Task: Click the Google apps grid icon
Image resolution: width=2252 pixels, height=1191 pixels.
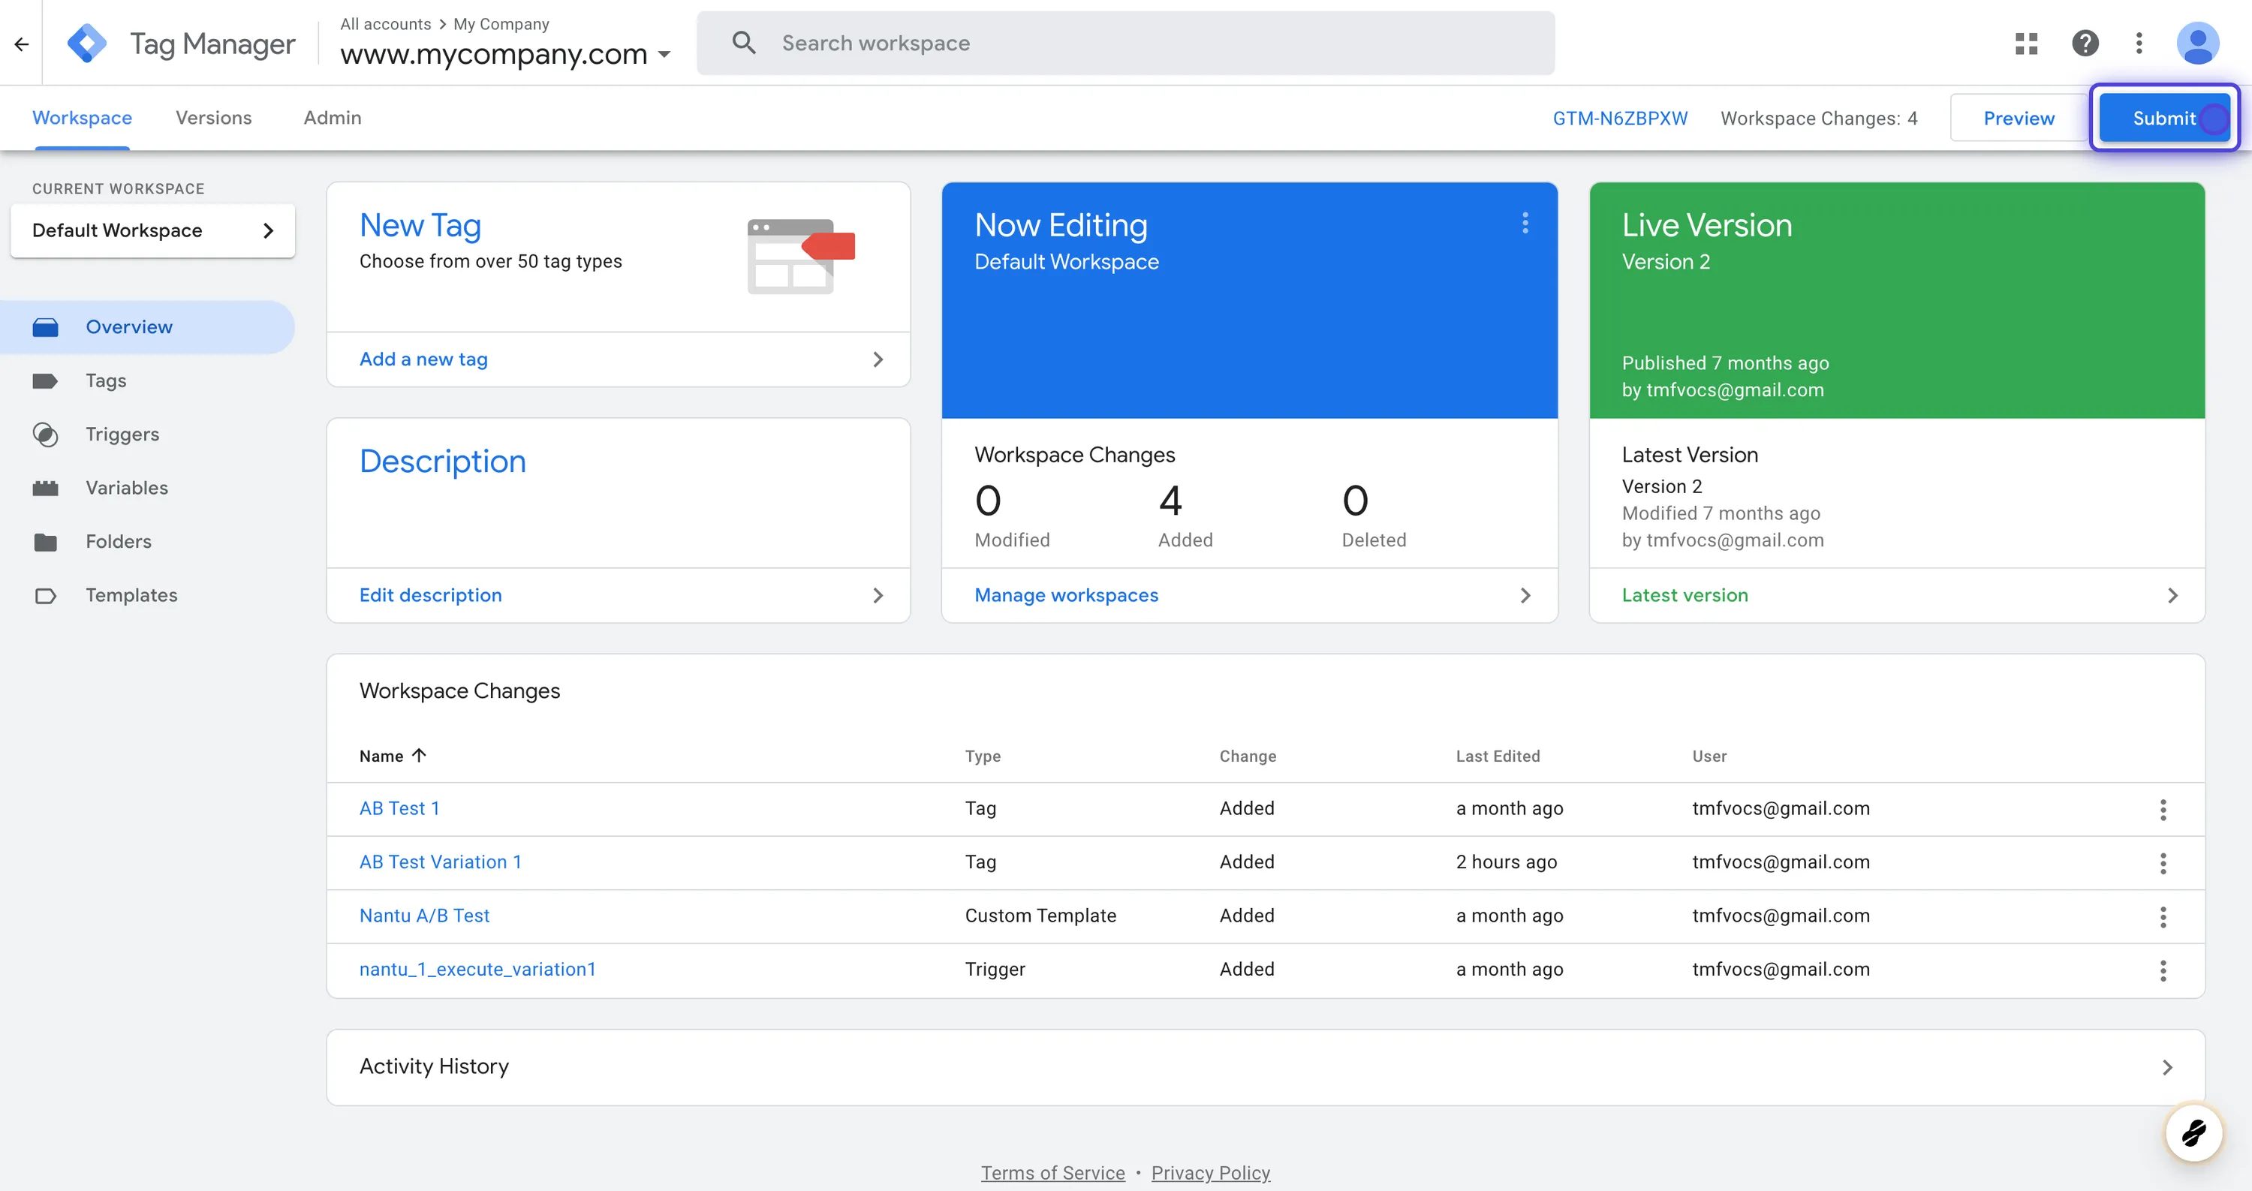Action: click(2025, 43)
